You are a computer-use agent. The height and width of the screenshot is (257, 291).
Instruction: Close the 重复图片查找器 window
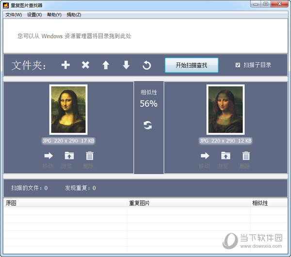[279, 4]
